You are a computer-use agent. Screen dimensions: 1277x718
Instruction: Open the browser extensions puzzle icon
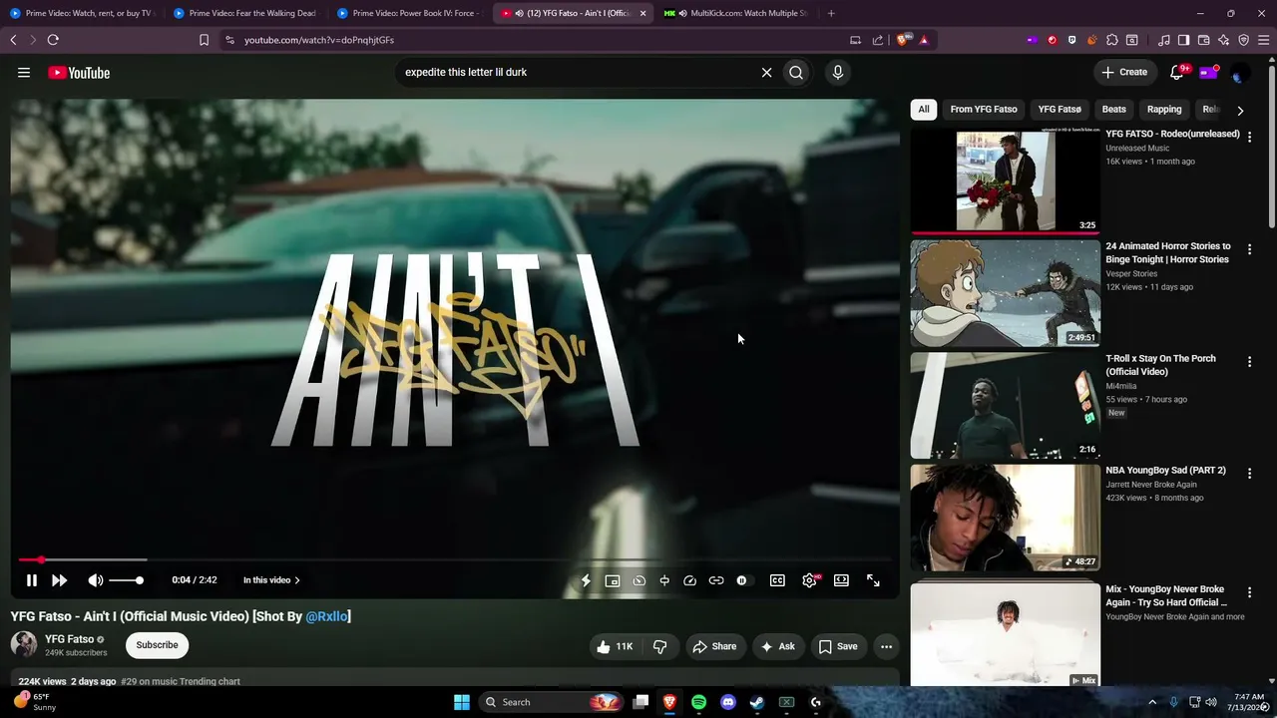1112,40
